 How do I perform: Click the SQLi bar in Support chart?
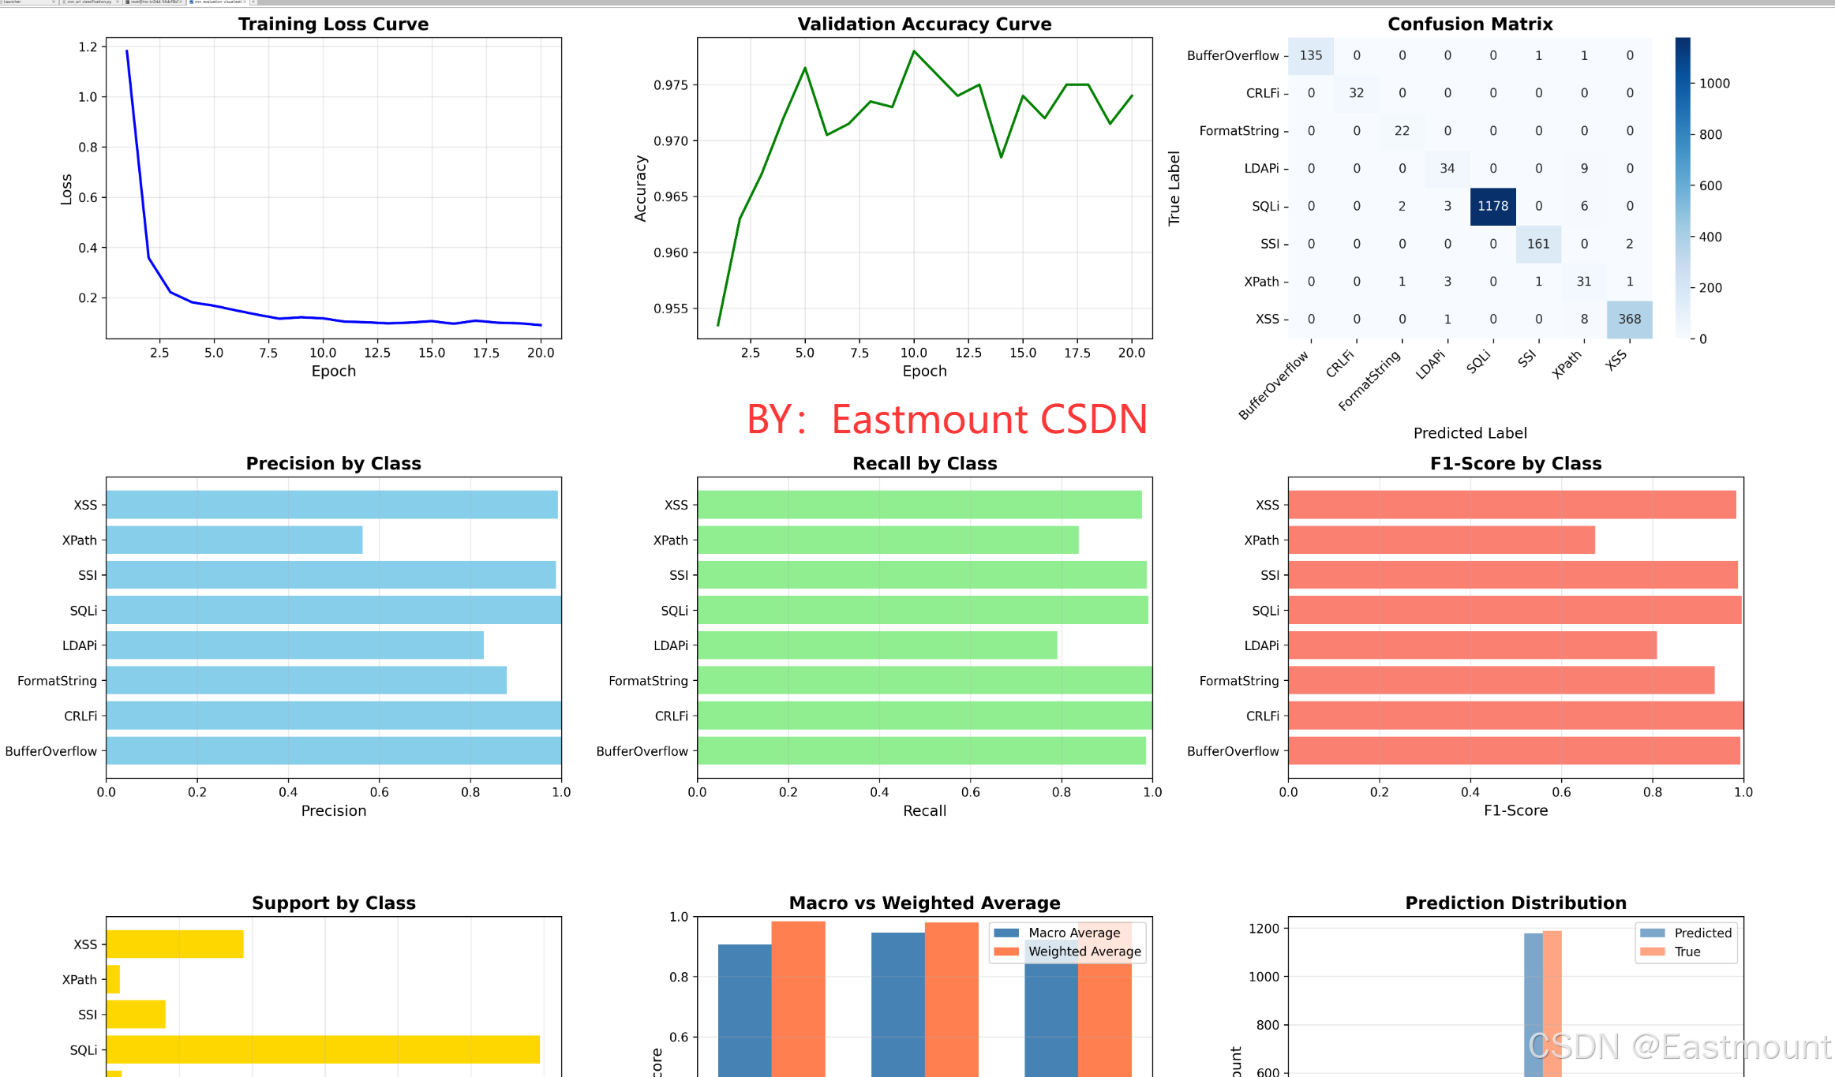323,1049
